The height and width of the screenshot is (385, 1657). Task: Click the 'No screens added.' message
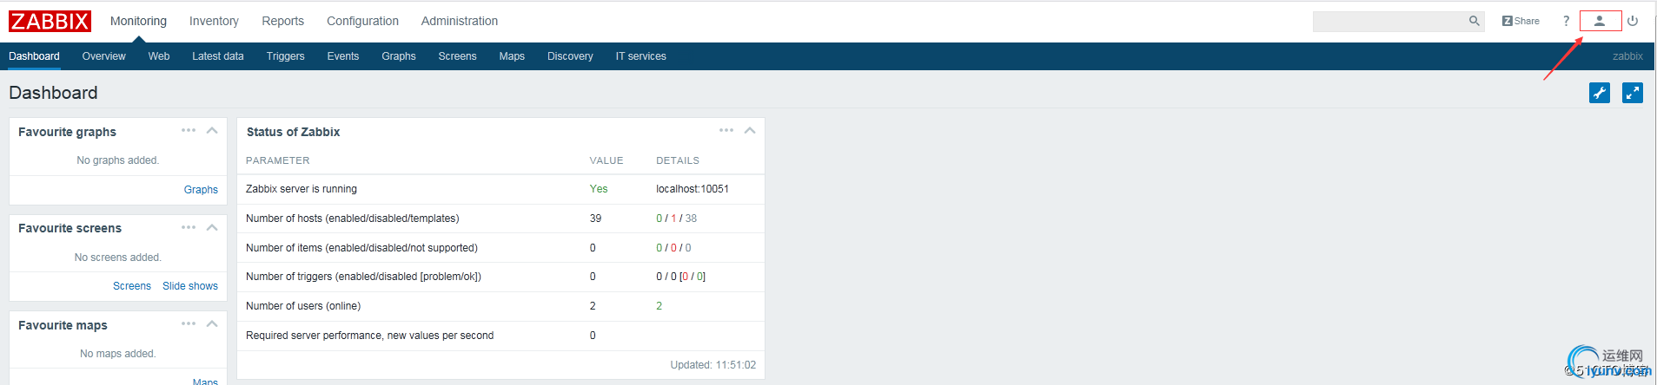point(118,258)
